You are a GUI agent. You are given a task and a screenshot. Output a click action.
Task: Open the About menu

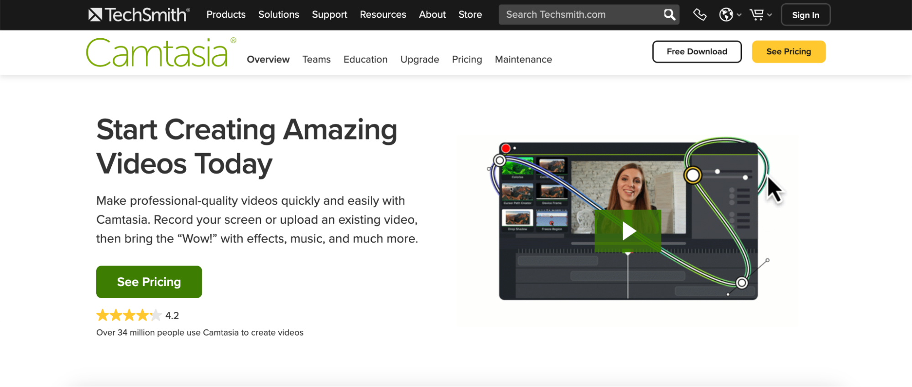click(x=432, y=15)
